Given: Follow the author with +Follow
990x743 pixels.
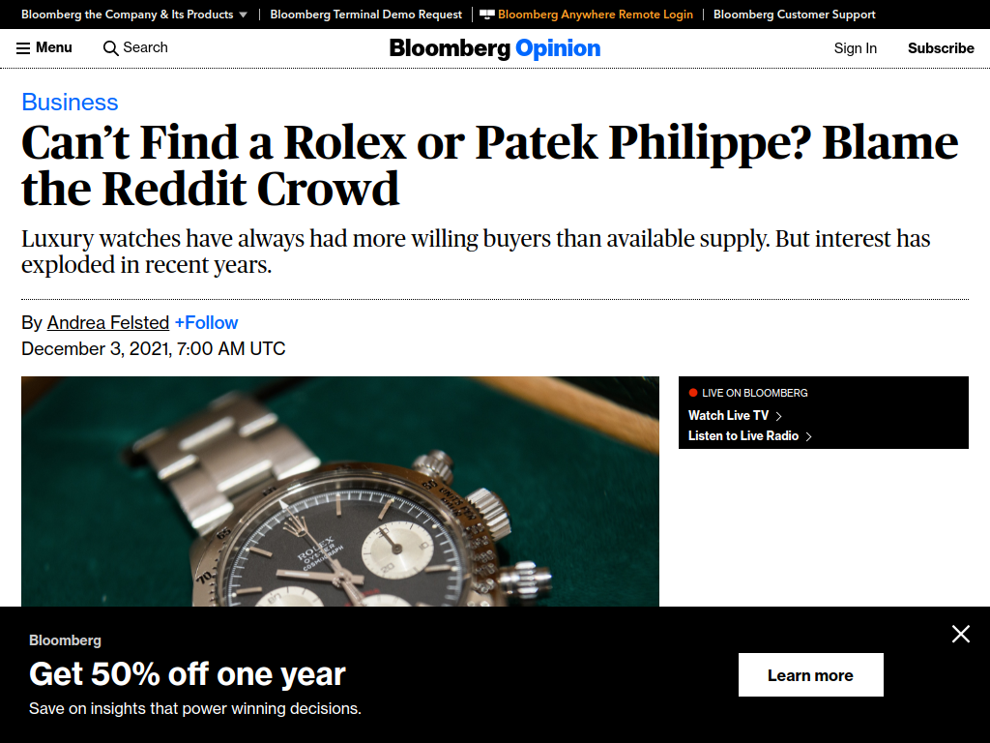Looking at the screenshot, I should (207, 323).
